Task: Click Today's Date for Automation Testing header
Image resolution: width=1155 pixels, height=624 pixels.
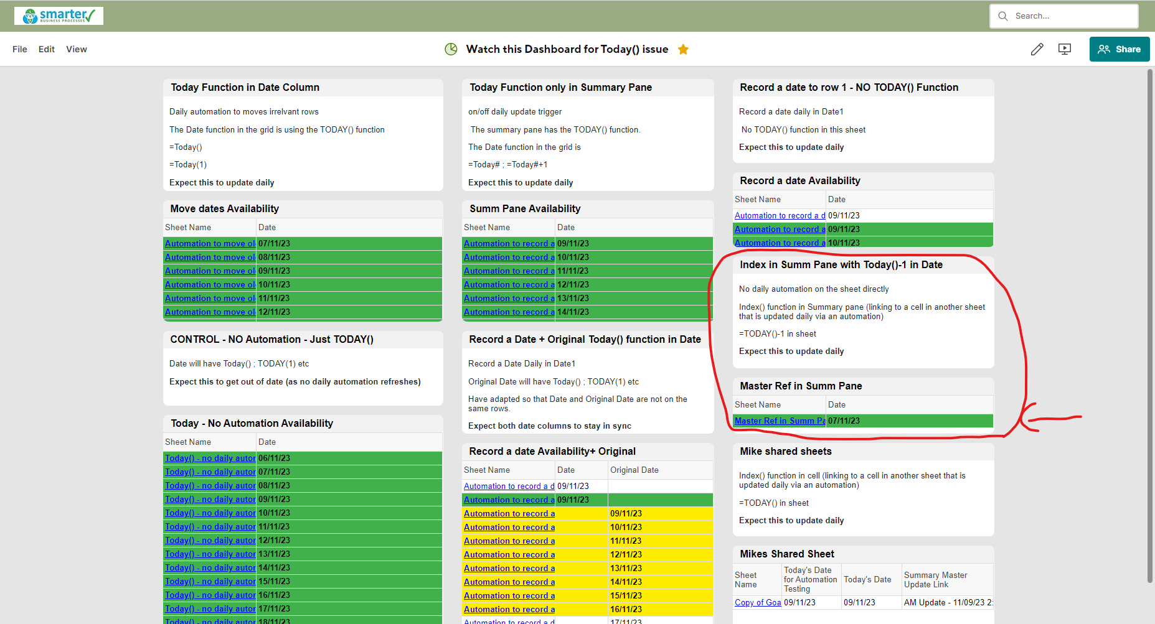Action: (811, 580)
